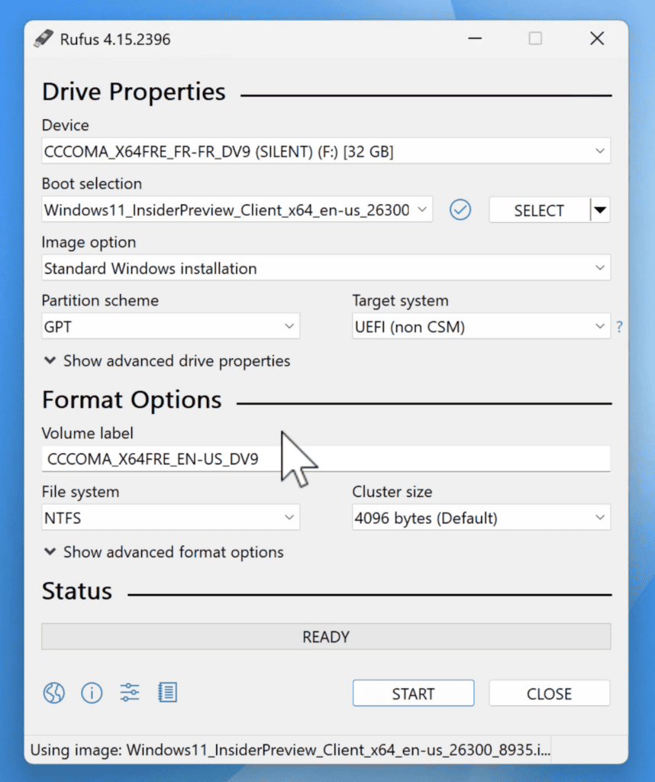This screenshot has width=655, height=782.
Task: Open the SELECT button split arrow
Action: [600, 210]
